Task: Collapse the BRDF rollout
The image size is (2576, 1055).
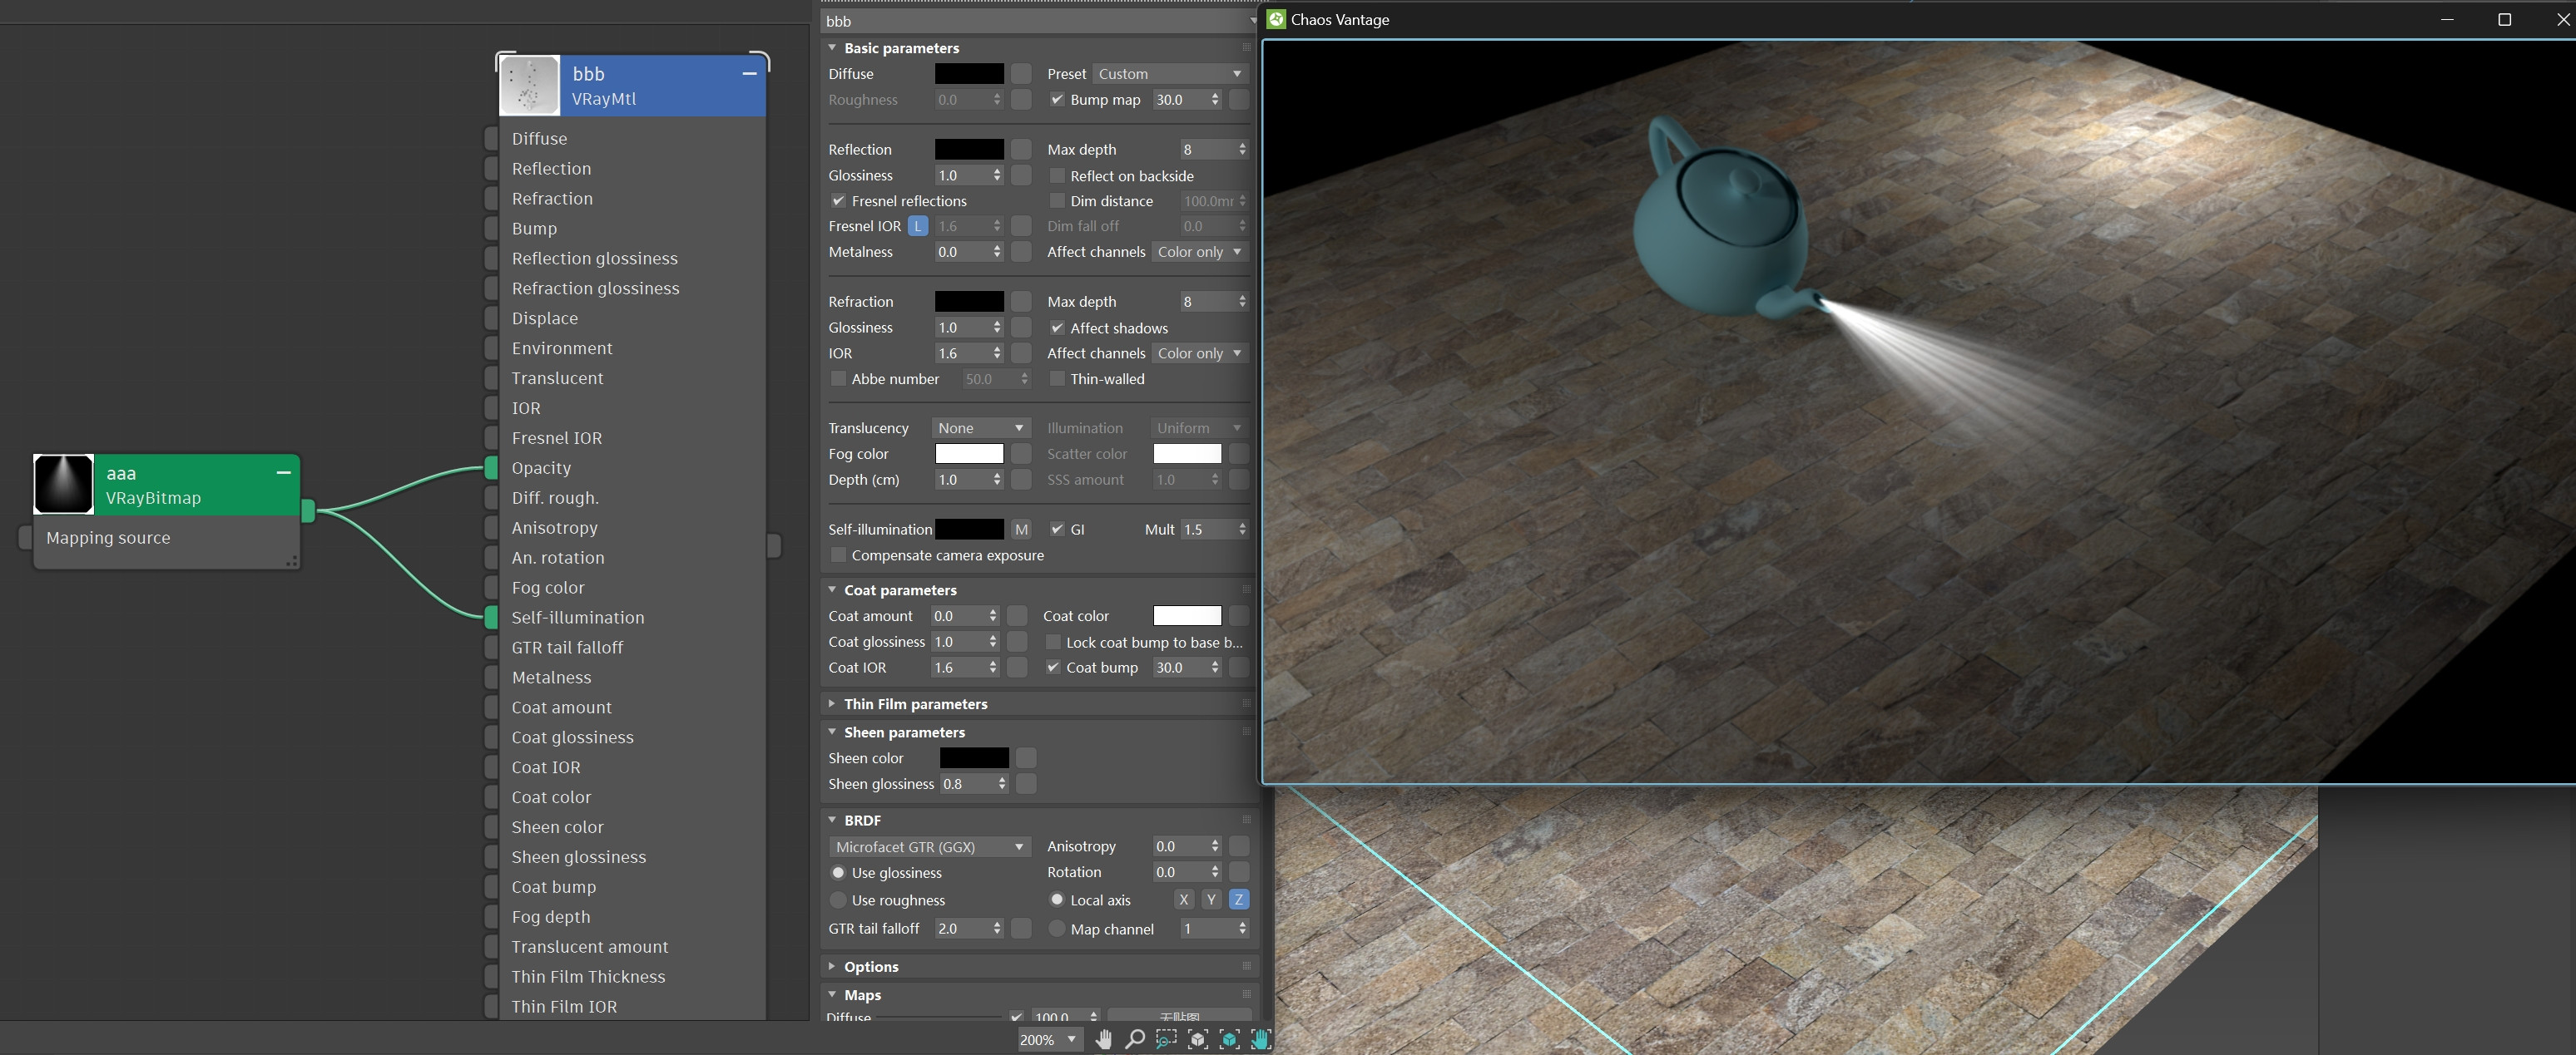Action: pyautogui.click(x=832, y=819)
